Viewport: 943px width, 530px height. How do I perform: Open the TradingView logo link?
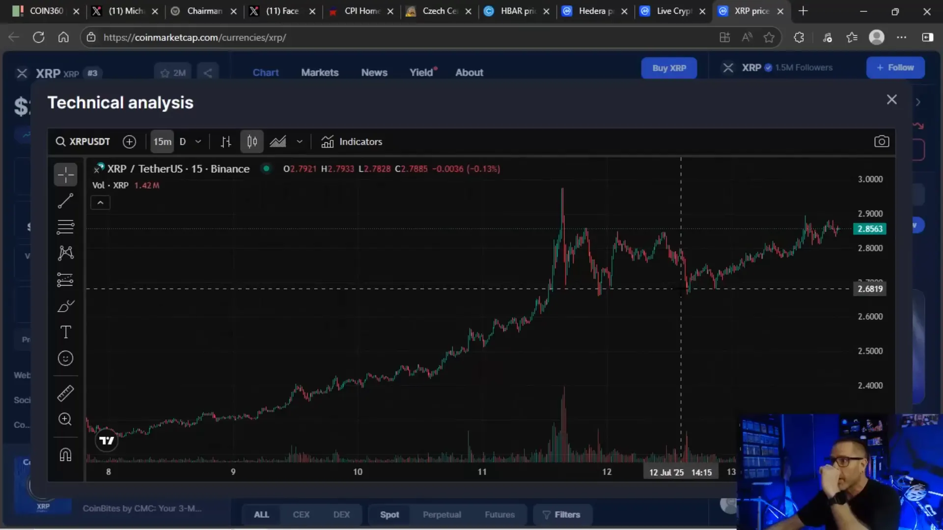(x=107, y=441)
